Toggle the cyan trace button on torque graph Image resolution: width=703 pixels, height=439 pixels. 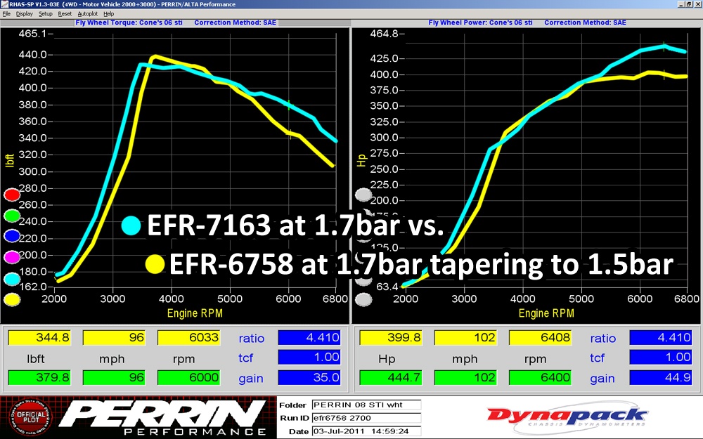(12, 279)
